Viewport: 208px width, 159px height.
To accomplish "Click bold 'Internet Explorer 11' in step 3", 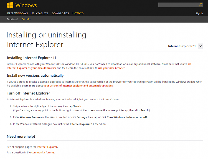I will (82, 124).
